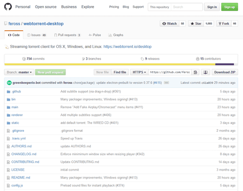Open 'Add multiple subtitles support' commit message
The width and height of the screenshot is (243, 191).
86,115
